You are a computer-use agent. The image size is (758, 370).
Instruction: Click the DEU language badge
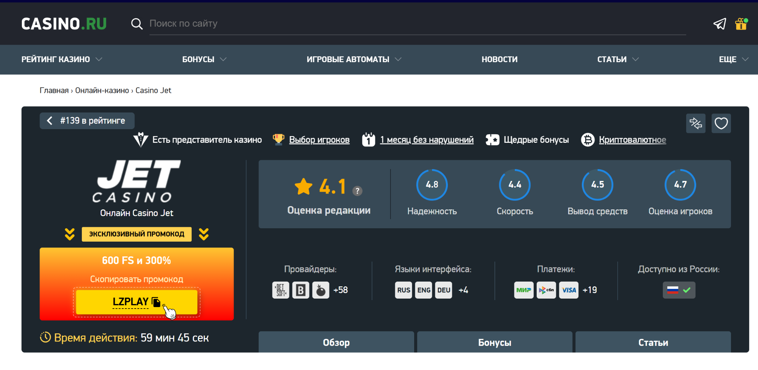click(444, 290)
